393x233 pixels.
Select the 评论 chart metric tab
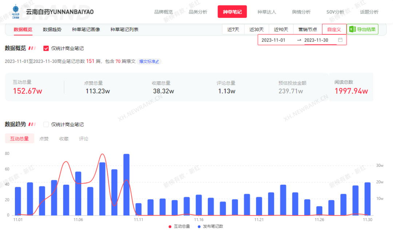pyautogui.click(x=83, y=138)
